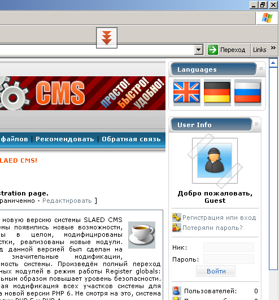Click the vertical scrollbar thumb
The image size is (279, 300).
[x=273, y=168]
